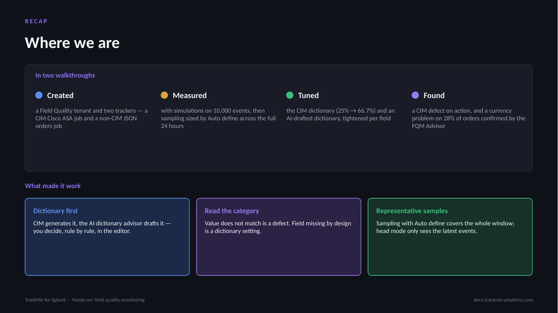Open docs.trackme-solutions.com footer link
558x313 pixels.
(x=503, y=300)
